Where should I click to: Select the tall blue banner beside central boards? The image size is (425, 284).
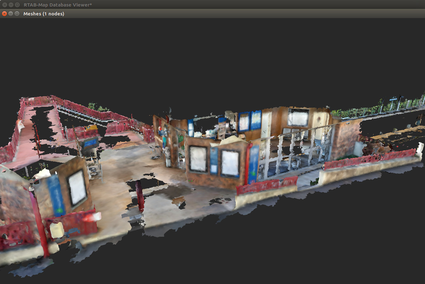pos(253,164)
